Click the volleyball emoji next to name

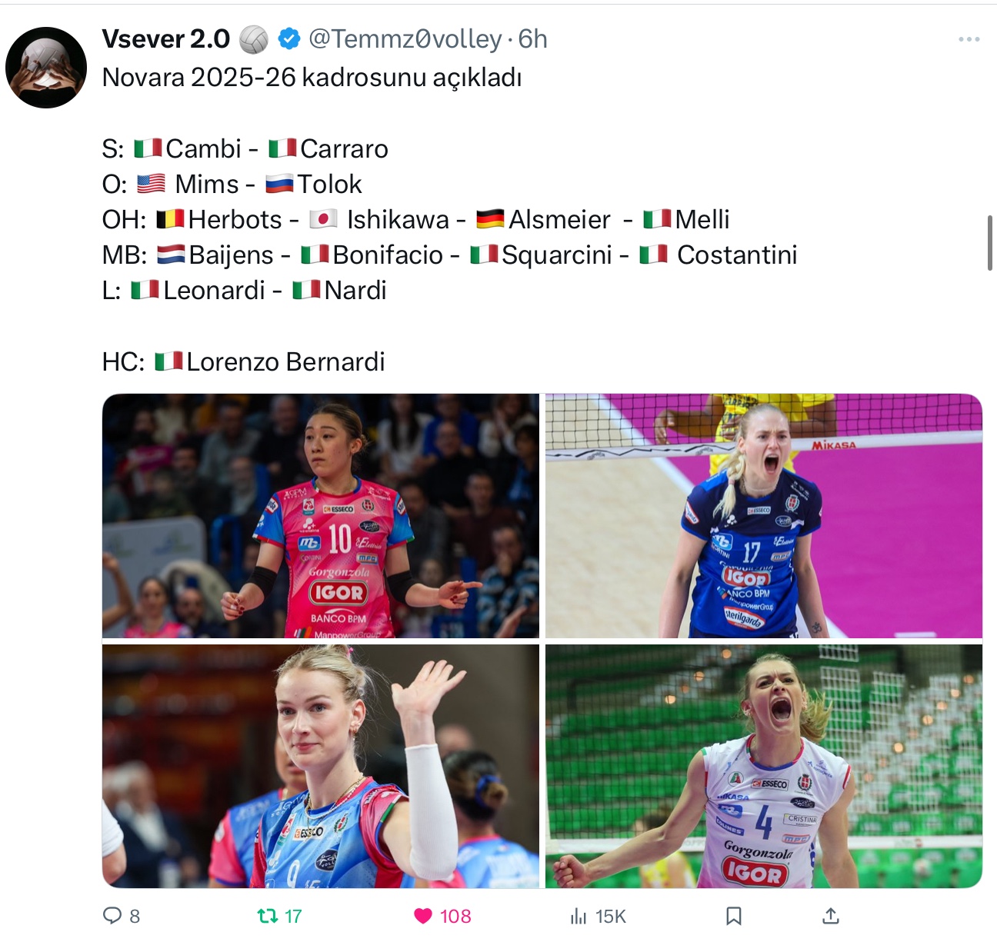pyautogui.click(x=254, y=39)
